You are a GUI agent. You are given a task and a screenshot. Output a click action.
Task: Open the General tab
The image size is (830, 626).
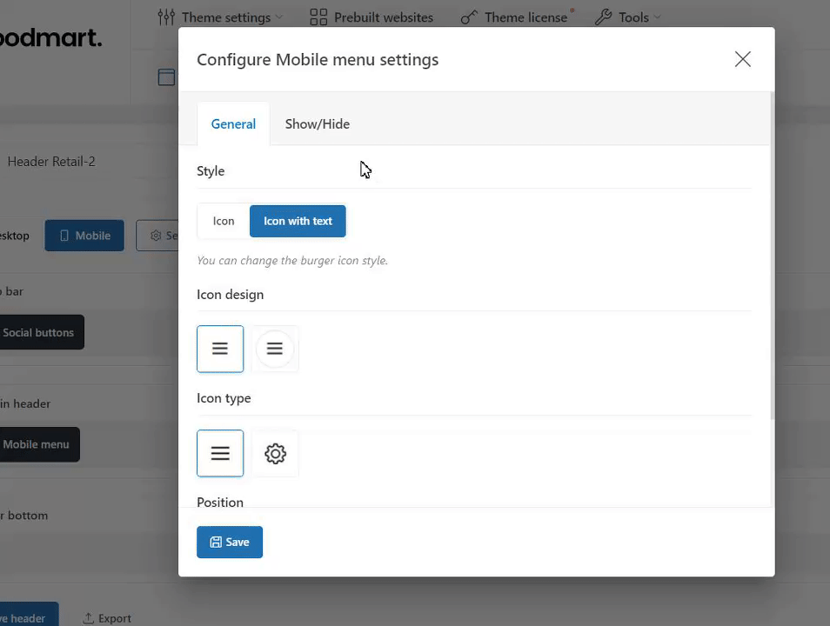(x=233, y=123)
